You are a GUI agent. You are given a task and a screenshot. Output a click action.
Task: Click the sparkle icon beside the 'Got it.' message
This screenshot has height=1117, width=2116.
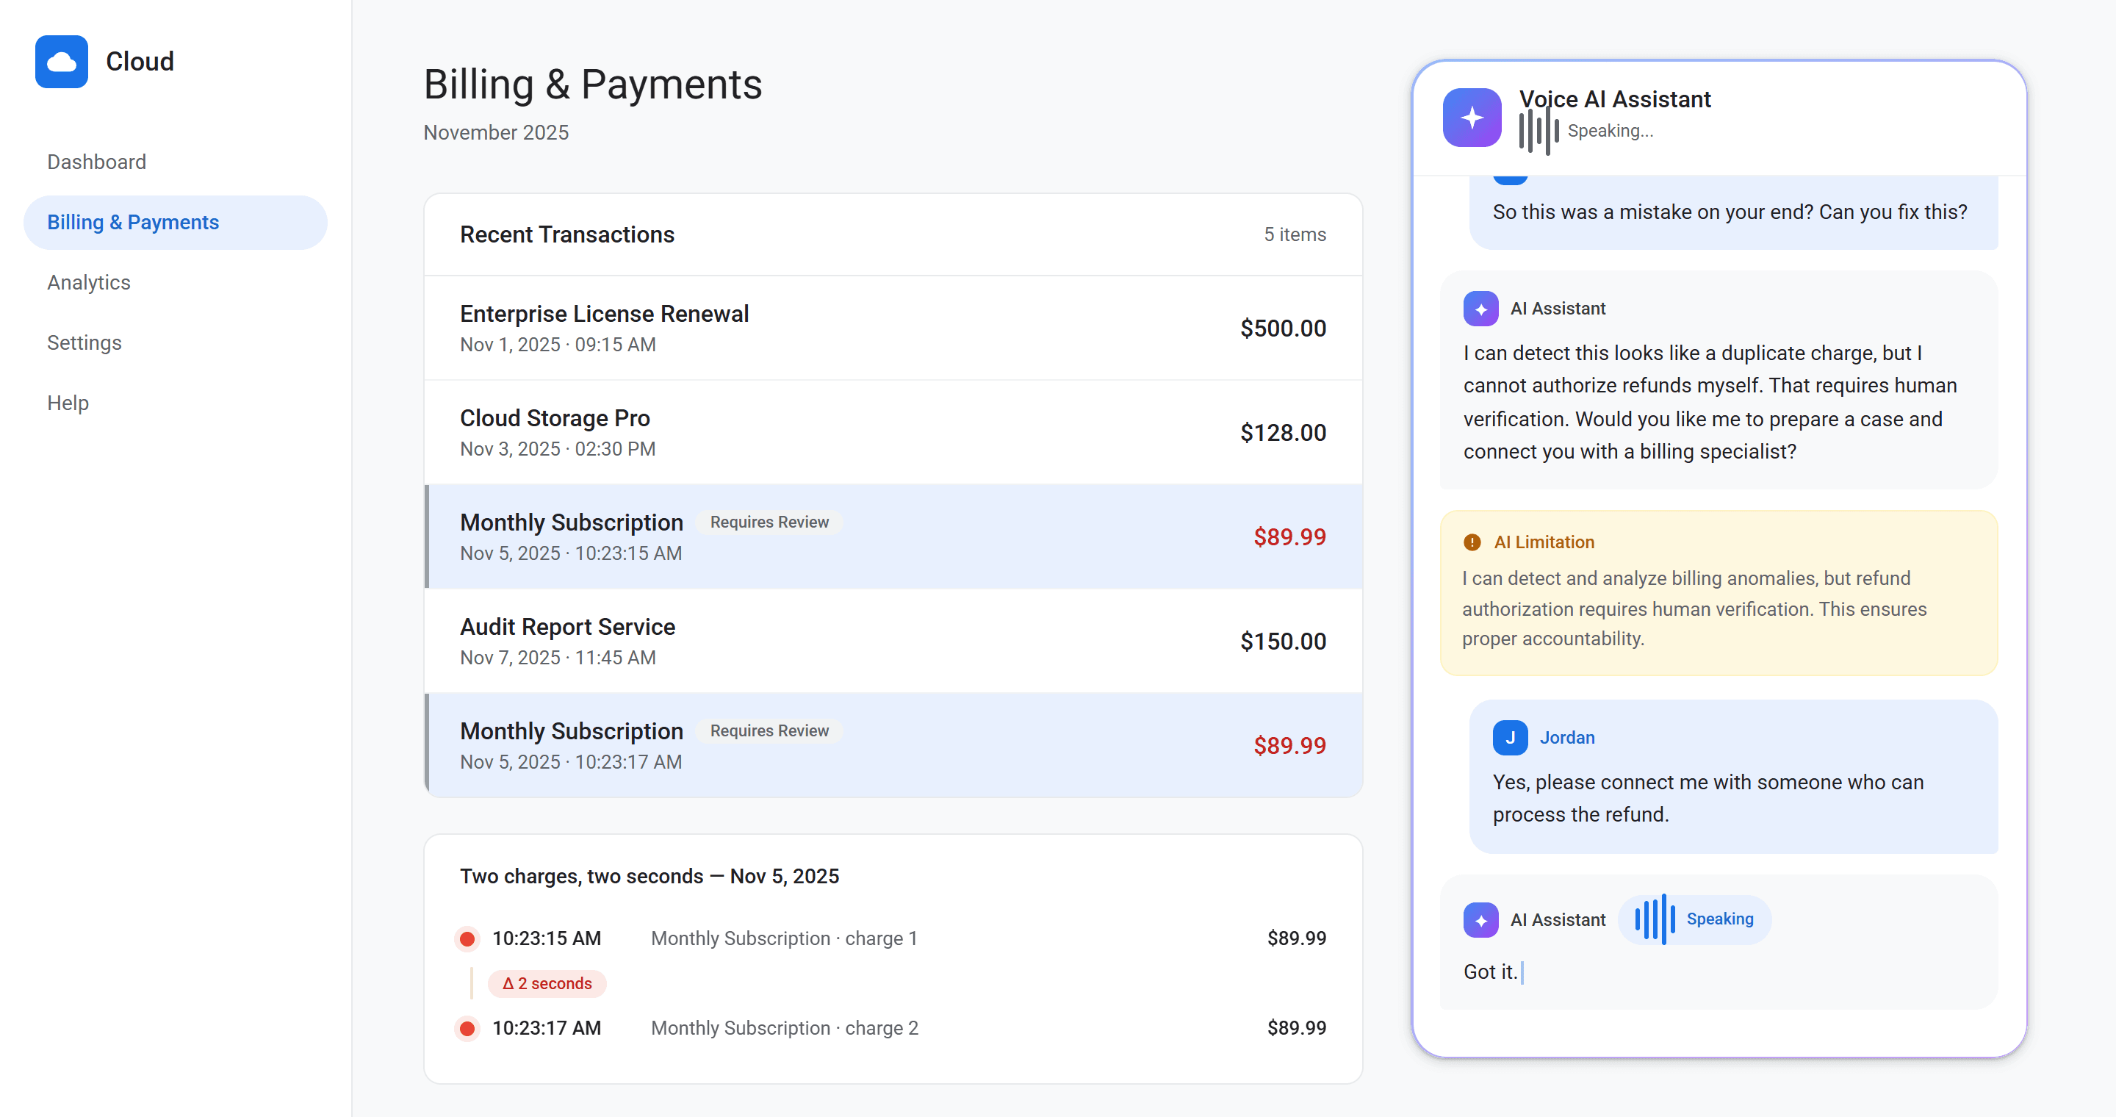1480,920
